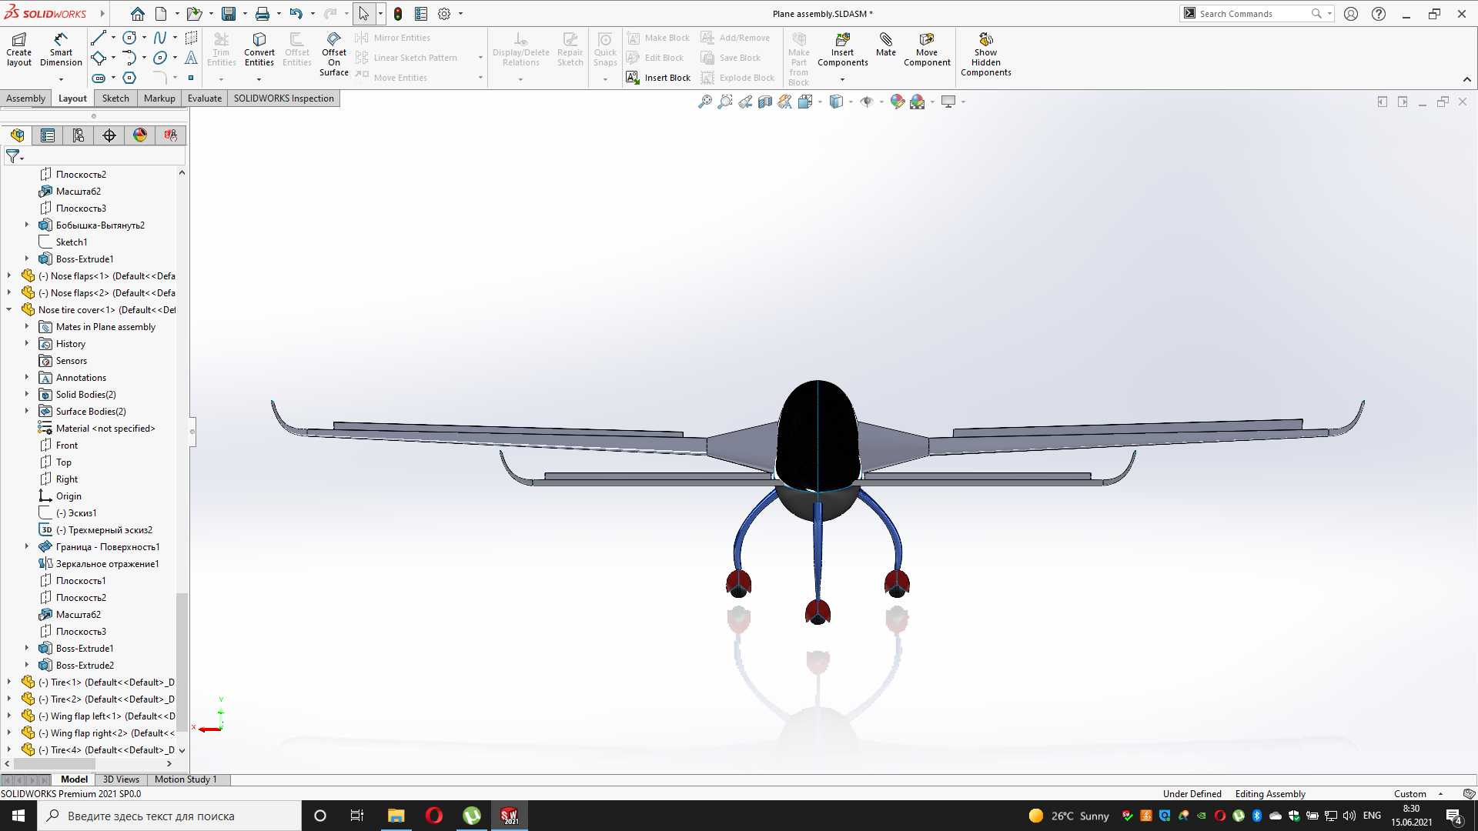Open the DimXpertManager panel tab
The width and height of the screenshot is (1478, 831).
tap(109, 135)
